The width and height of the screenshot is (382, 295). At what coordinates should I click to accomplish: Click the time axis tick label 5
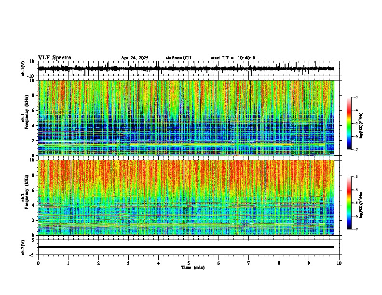(189, 263)
